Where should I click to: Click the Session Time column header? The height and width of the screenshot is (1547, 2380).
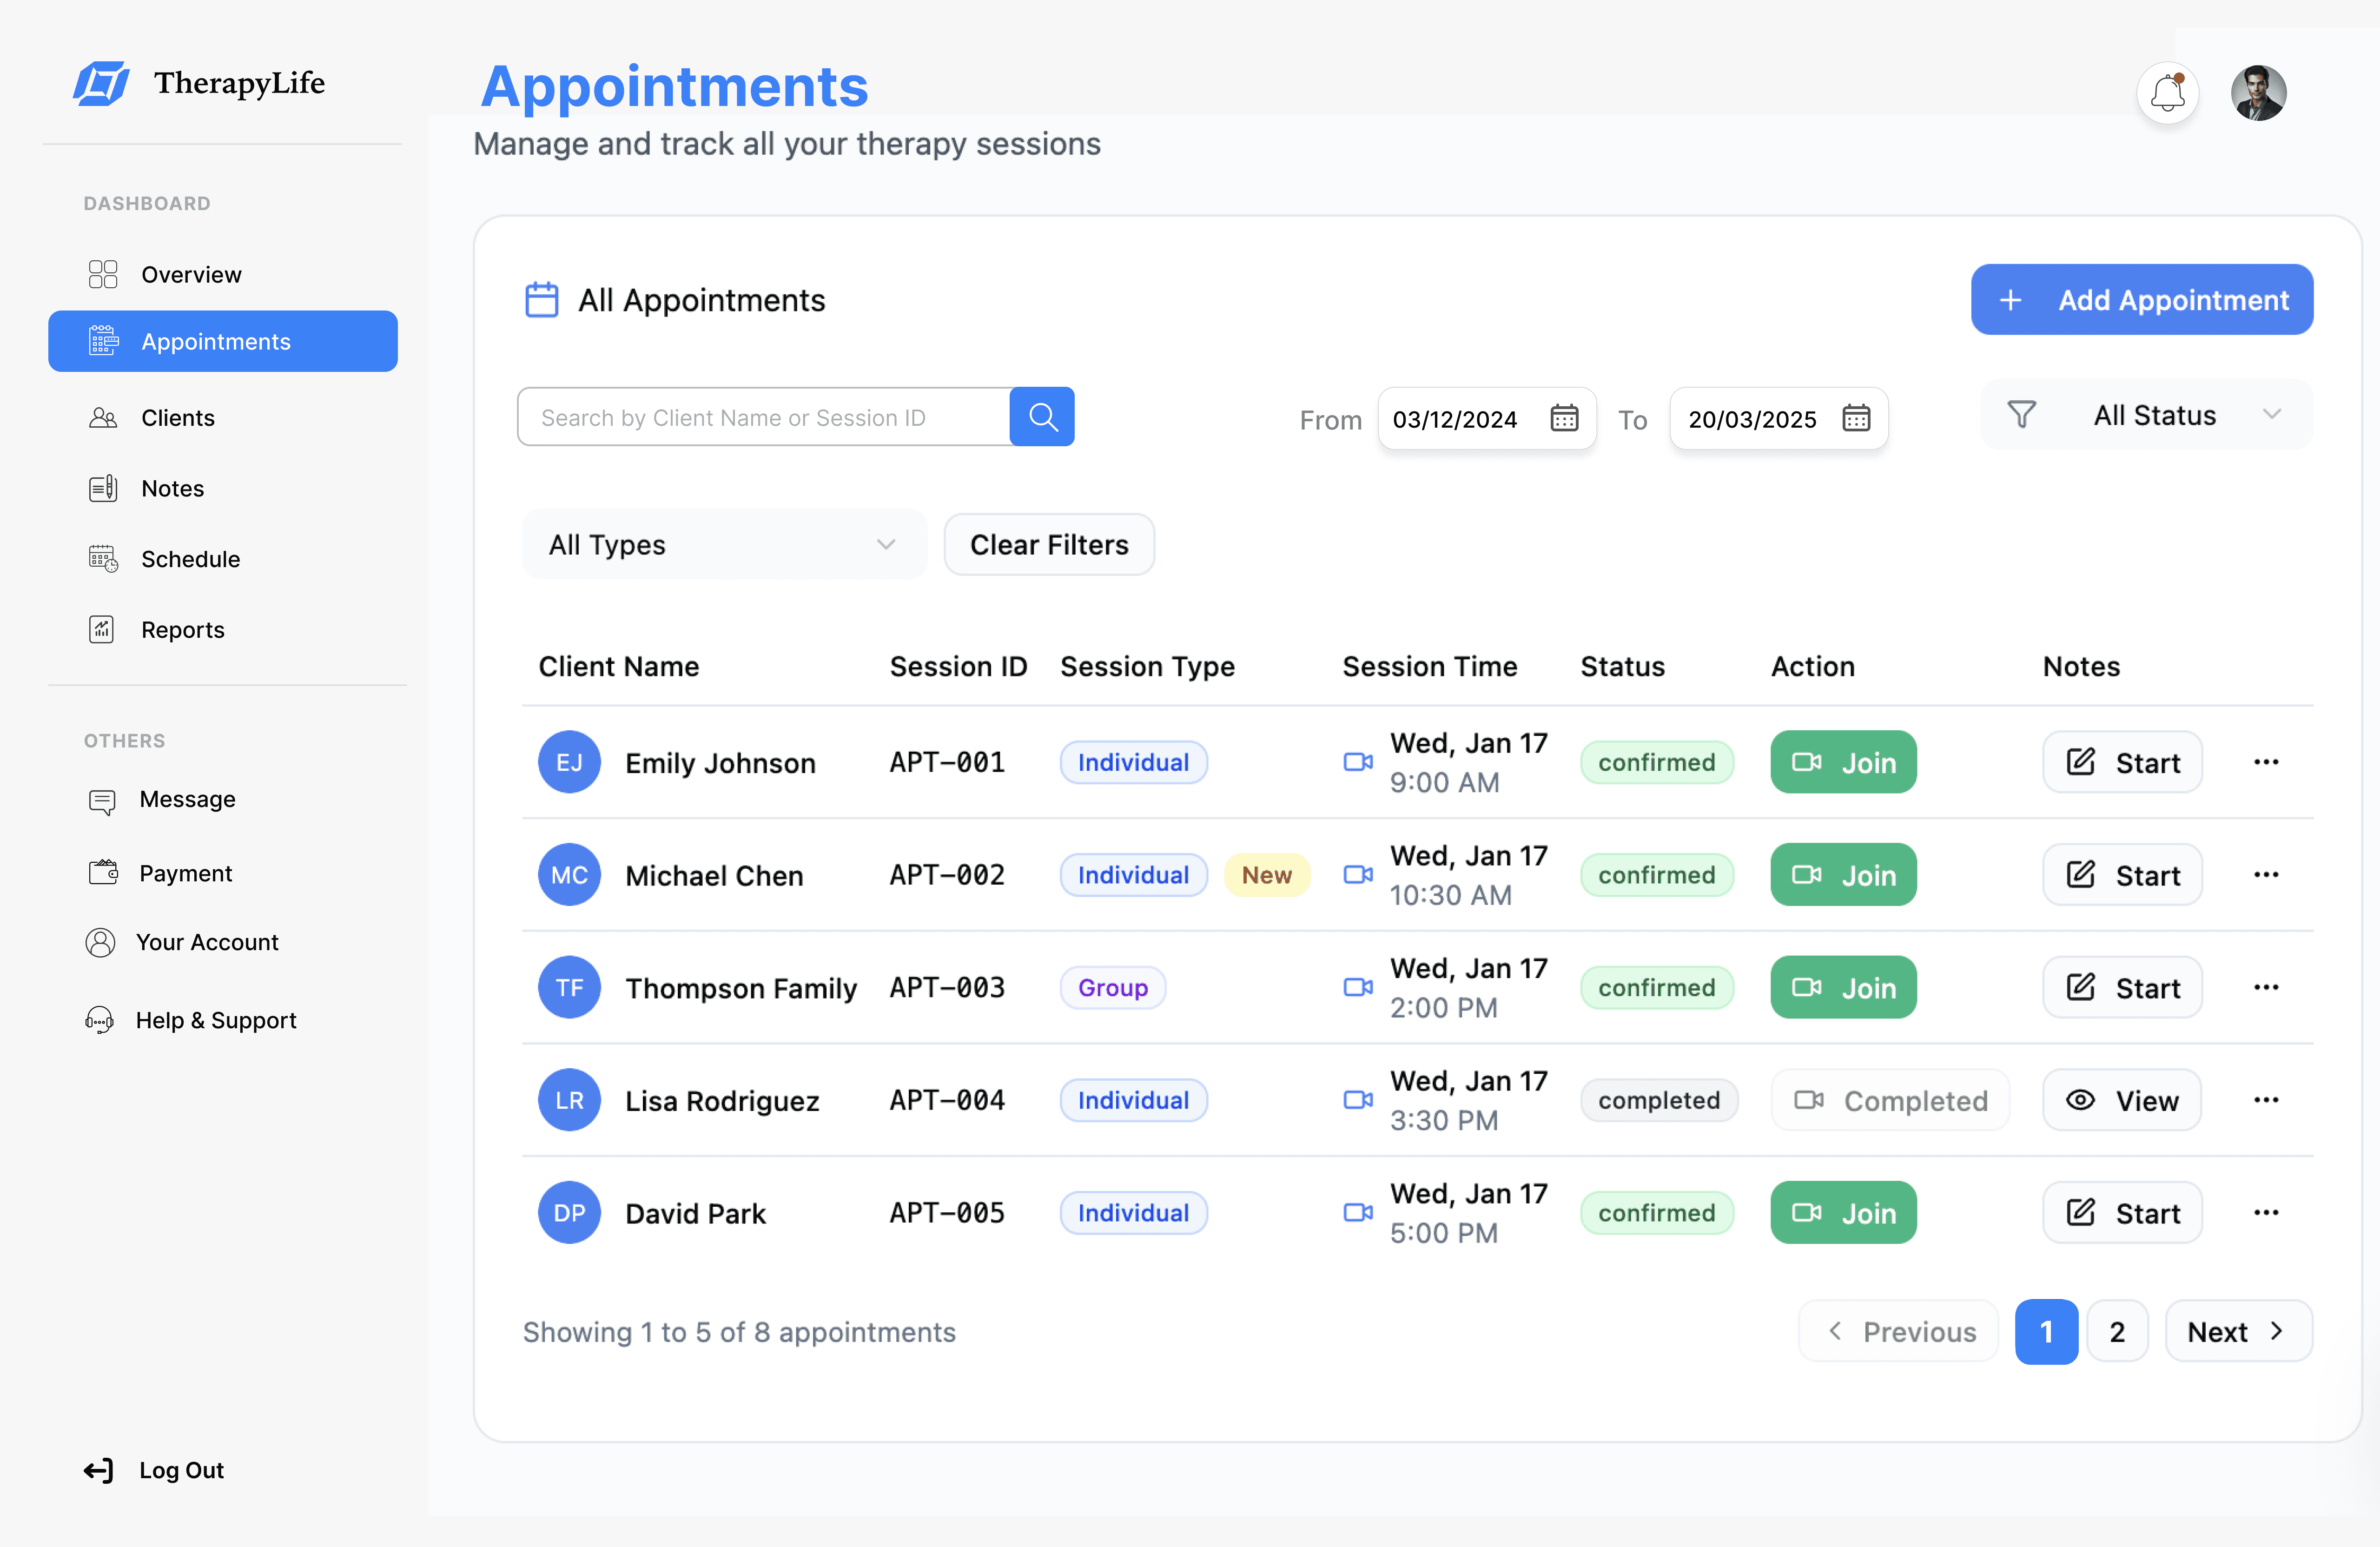click(1429, 666)
